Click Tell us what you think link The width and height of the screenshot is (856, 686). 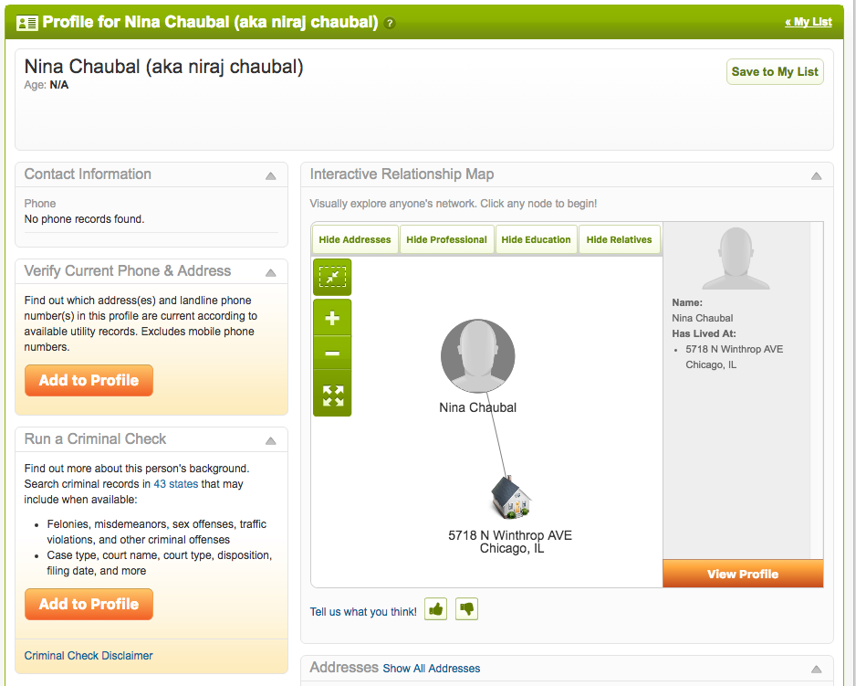coord(363,612)
